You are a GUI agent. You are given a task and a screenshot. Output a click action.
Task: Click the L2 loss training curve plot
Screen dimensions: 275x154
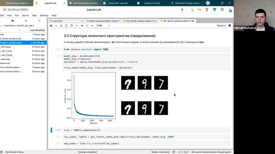click(90, 98)
